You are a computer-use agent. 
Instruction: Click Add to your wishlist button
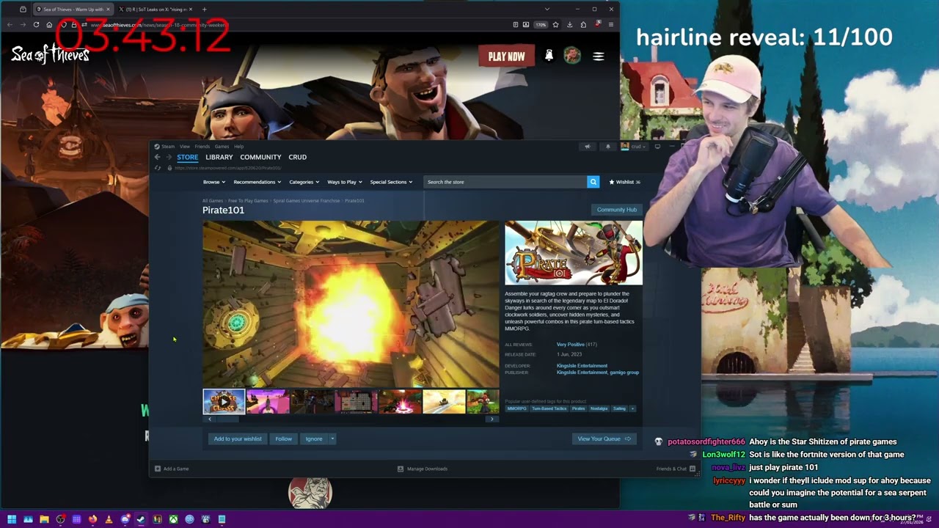238,439
